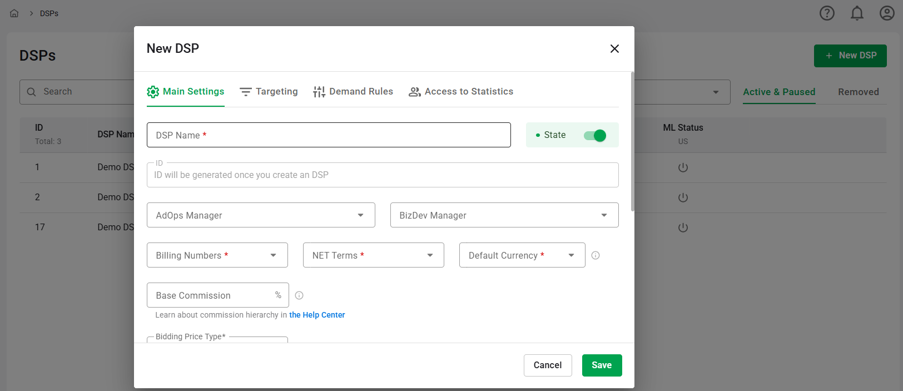This screenshot has width=903, height=391.
Task: Open the help question mark icon
Action: [827, 13]
